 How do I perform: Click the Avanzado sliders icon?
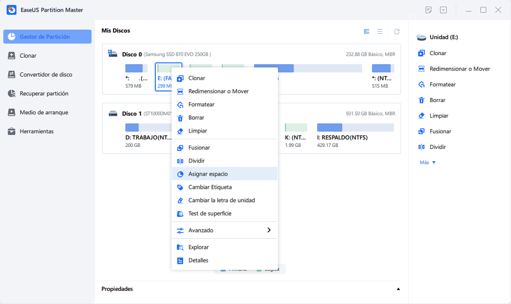[180, 231]
